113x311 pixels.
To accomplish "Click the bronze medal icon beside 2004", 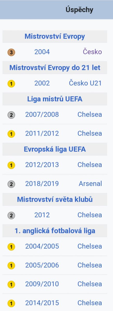I will click(x=11, y=52).
